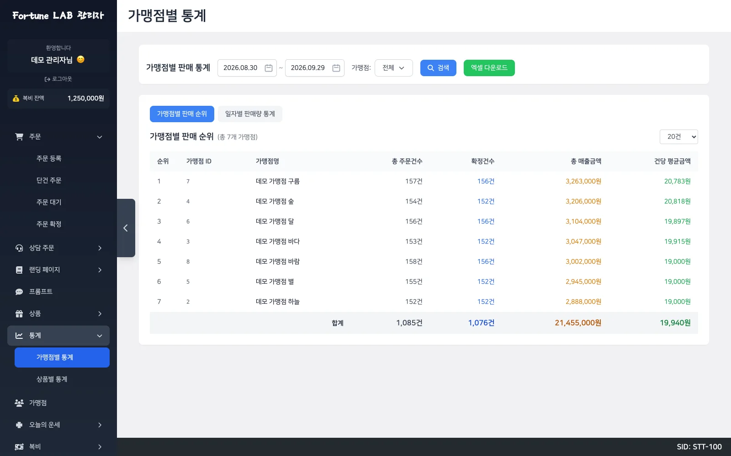This screenshot has height=456, width=731.
Task: Switch to 일자별 판매량 통계 tab
Action: 250,114
